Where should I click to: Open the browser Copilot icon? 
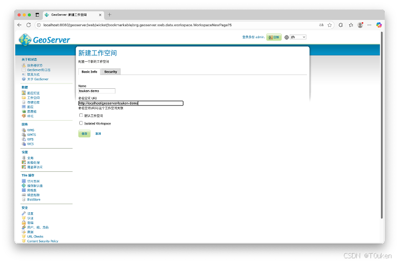point(379,25)
